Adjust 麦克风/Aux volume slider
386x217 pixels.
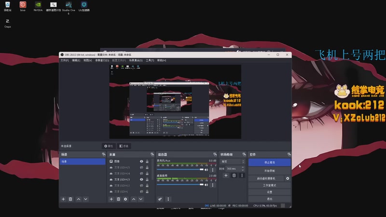point(180,170)
